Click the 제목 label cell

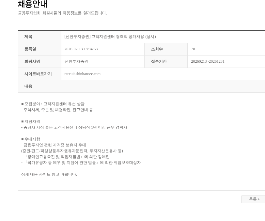pos(39,37)
